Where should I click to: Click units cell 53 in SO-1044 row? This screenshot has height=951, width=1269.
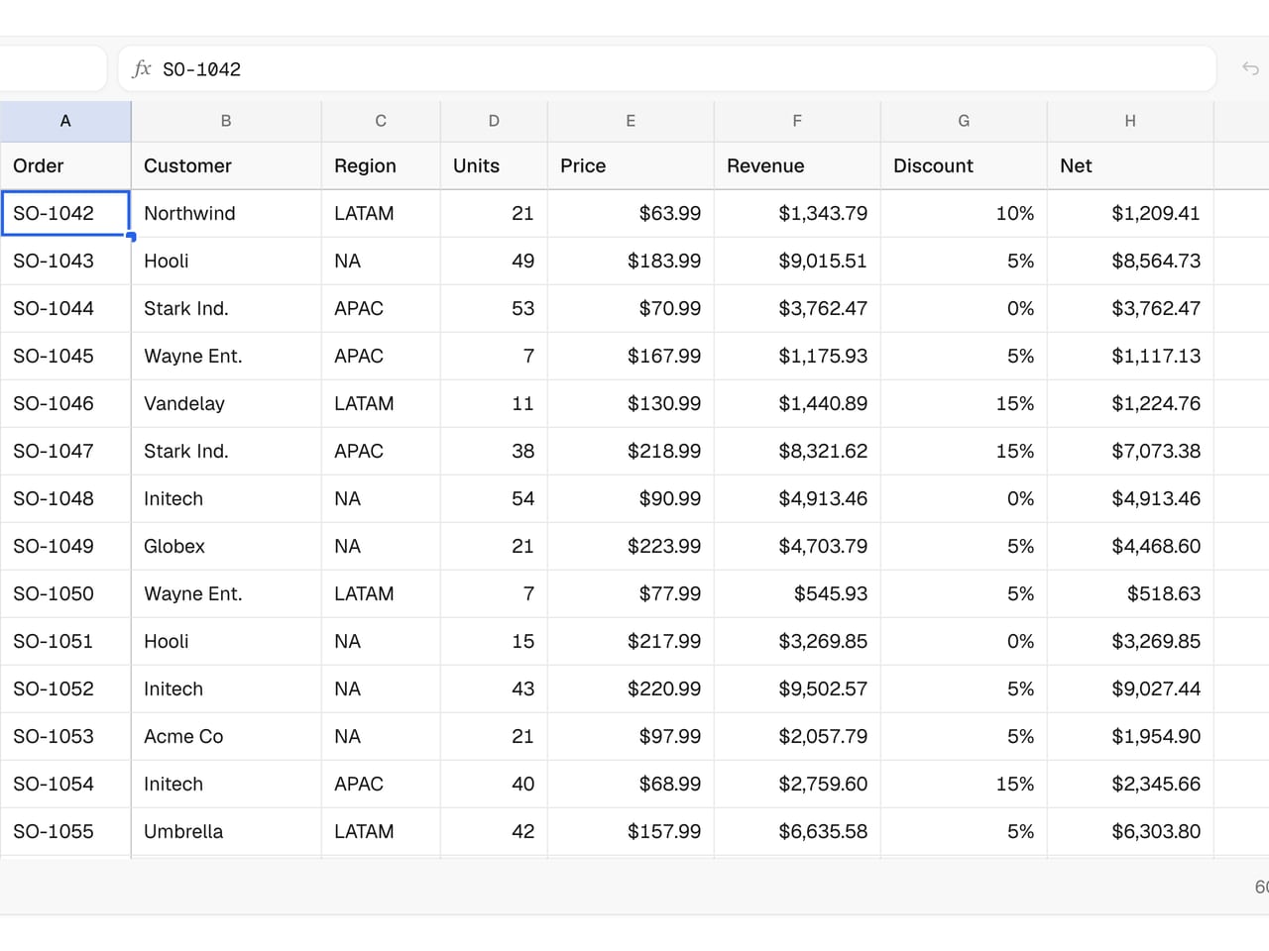(x=494, y=308)
